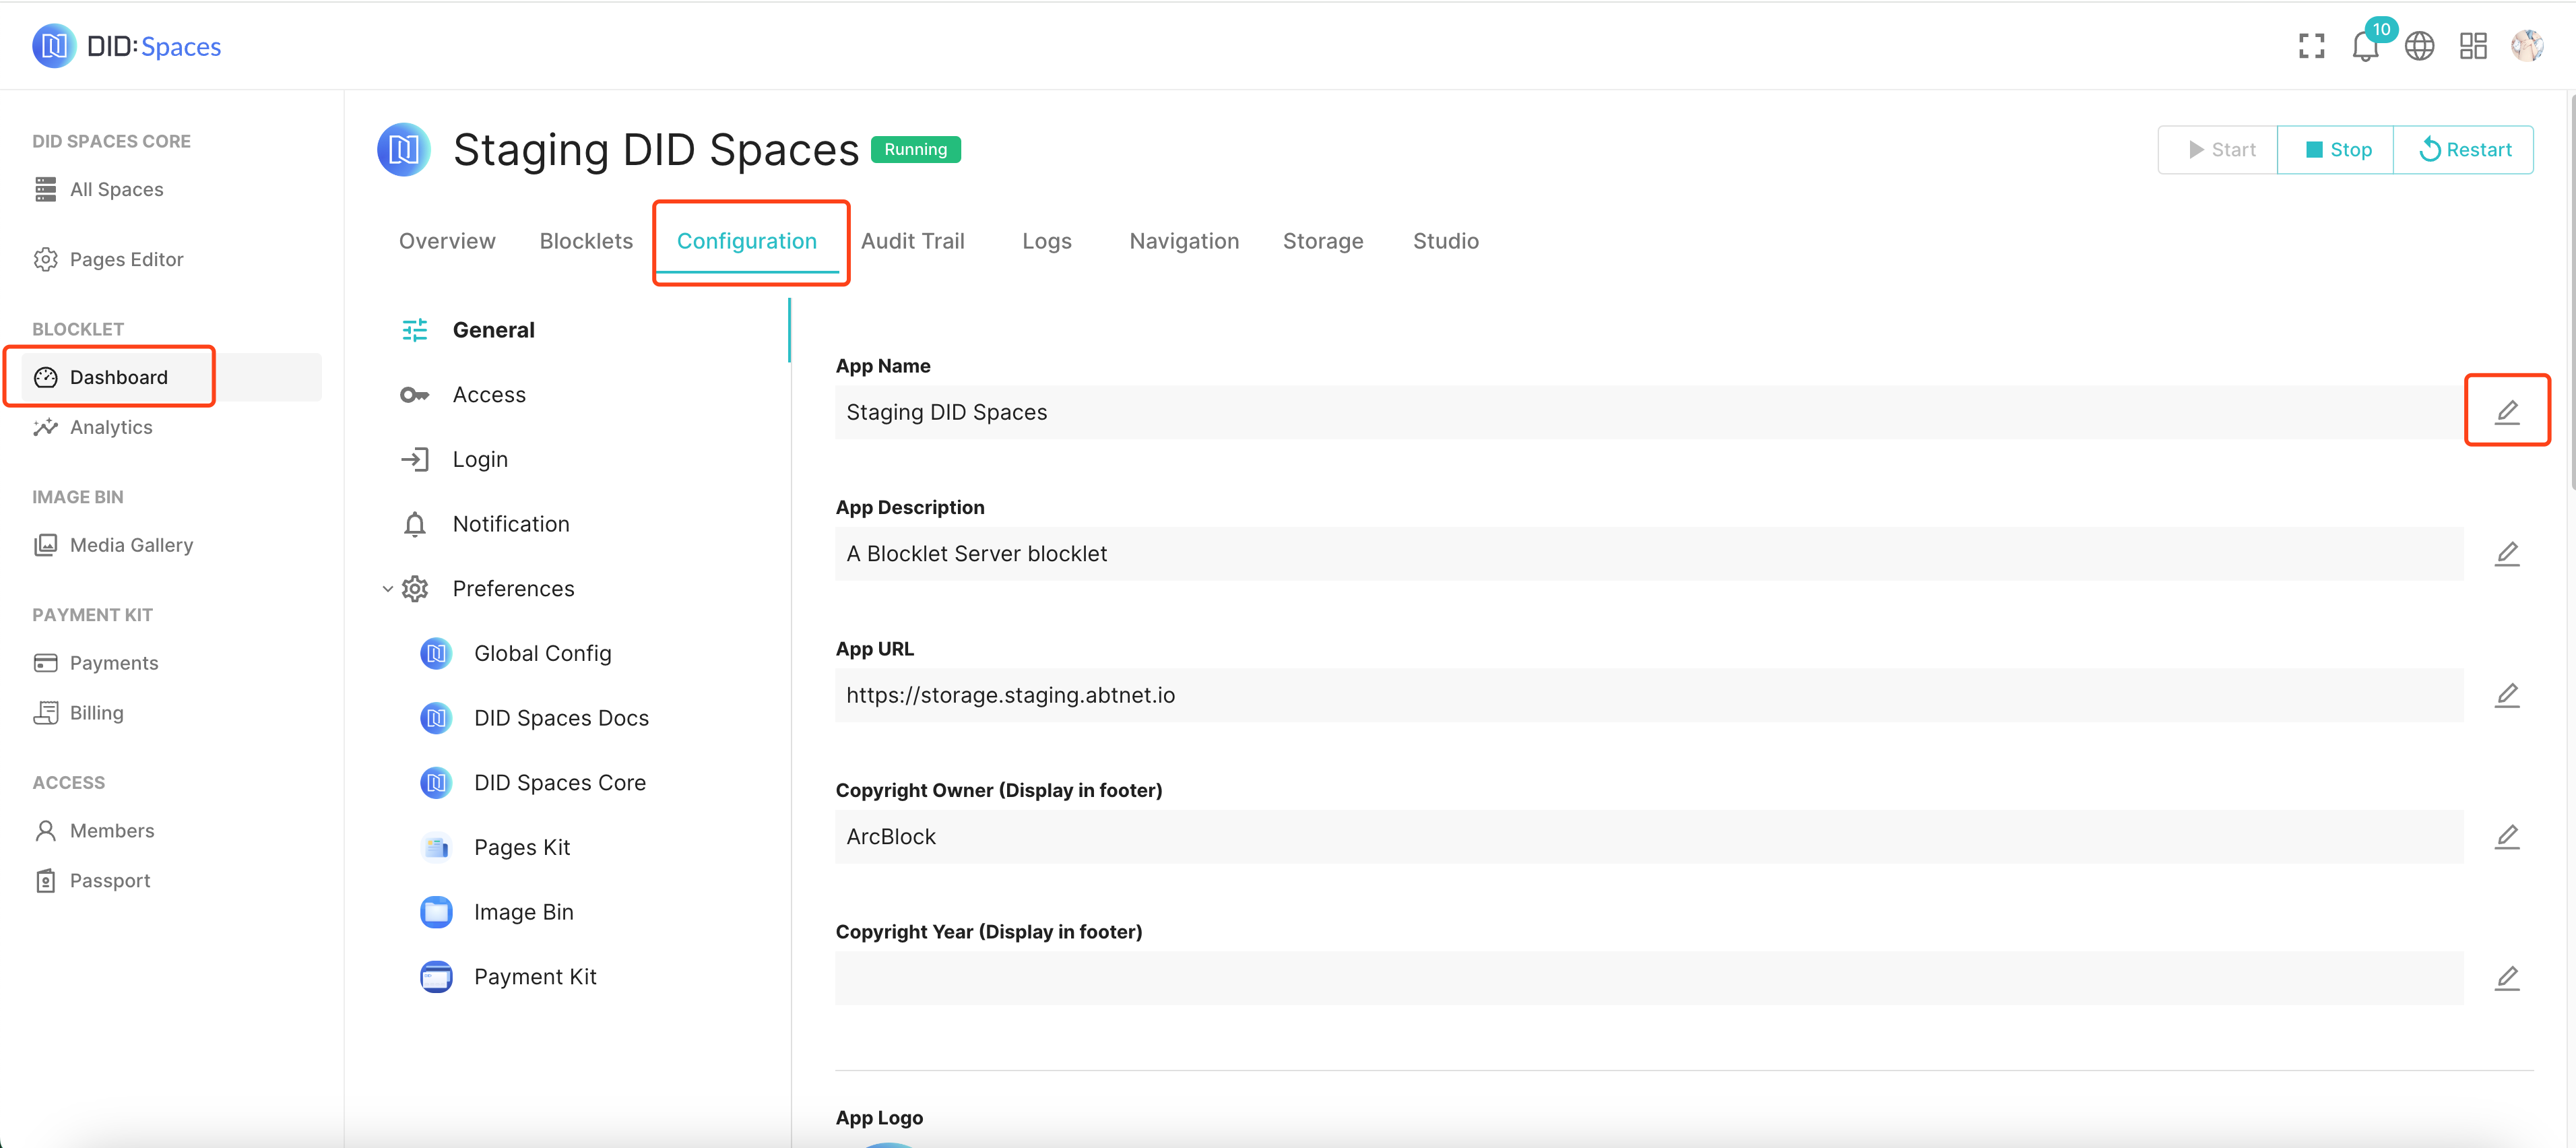Switch to the Audit Trail tab
This screenshot has width=2576, height=1148.
(x=912, y=241)
